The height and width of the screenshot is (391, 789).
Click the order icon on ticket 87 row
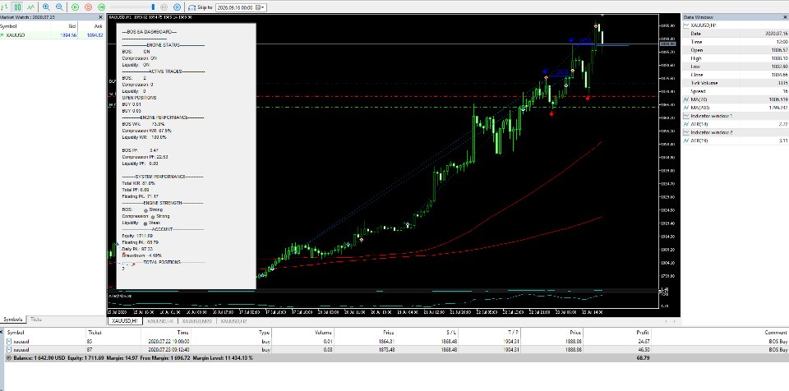pyautogui.click(x=9, y=349)
